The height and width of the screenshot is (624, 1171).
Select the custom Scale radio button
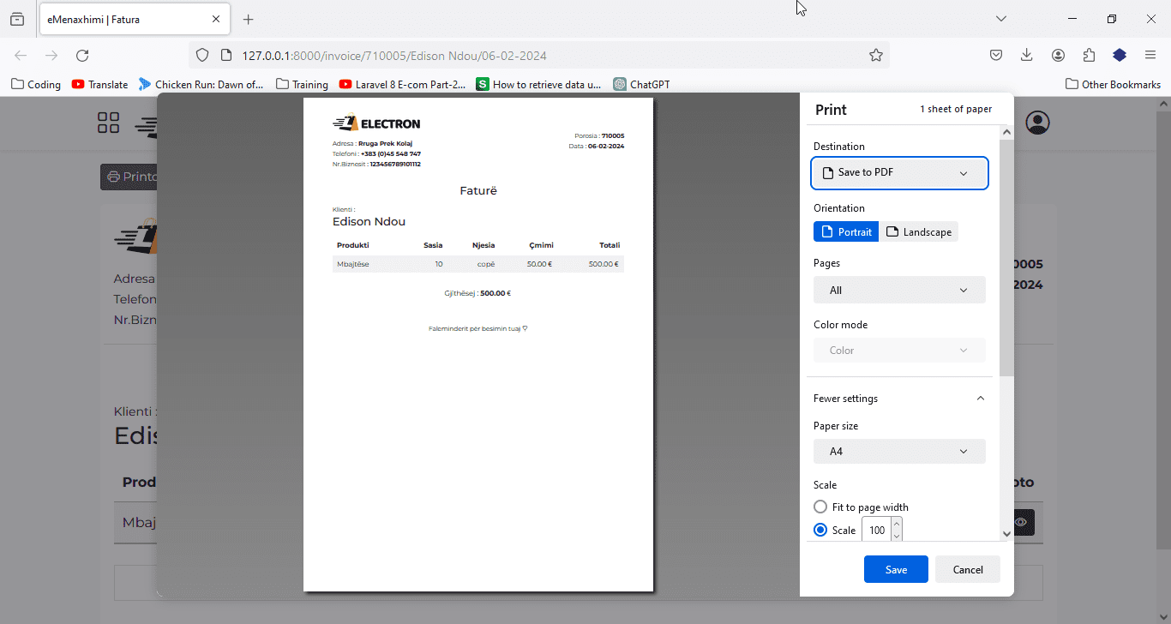point(820,531)
